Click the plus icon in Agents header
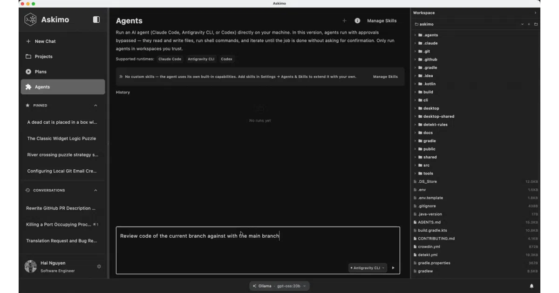Viewport: 559px width, 293px height. pos(344,20)
